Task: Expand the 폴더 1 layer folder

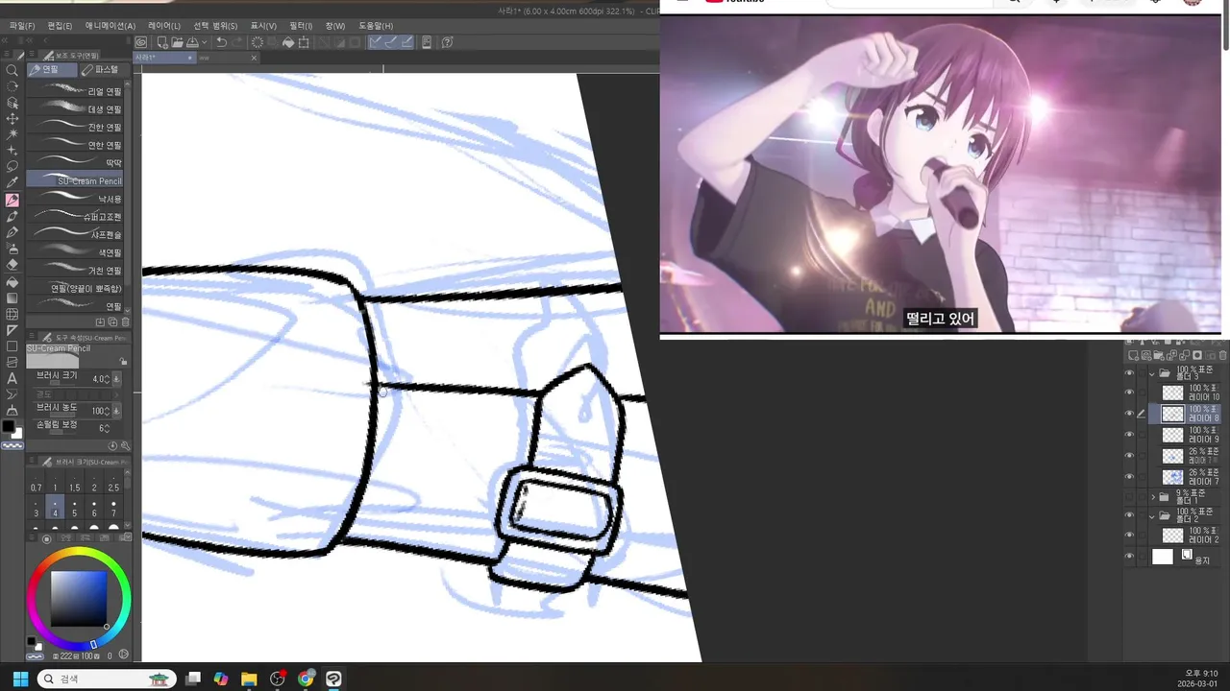Action: (1152, 497)
